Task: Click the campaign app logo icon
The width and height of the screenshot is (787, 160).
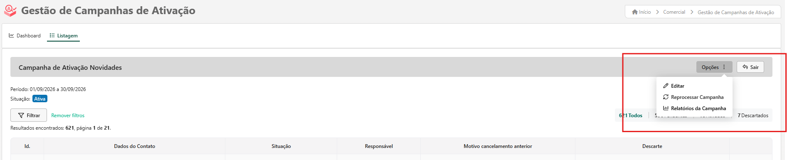Action: tap(10, 11)
